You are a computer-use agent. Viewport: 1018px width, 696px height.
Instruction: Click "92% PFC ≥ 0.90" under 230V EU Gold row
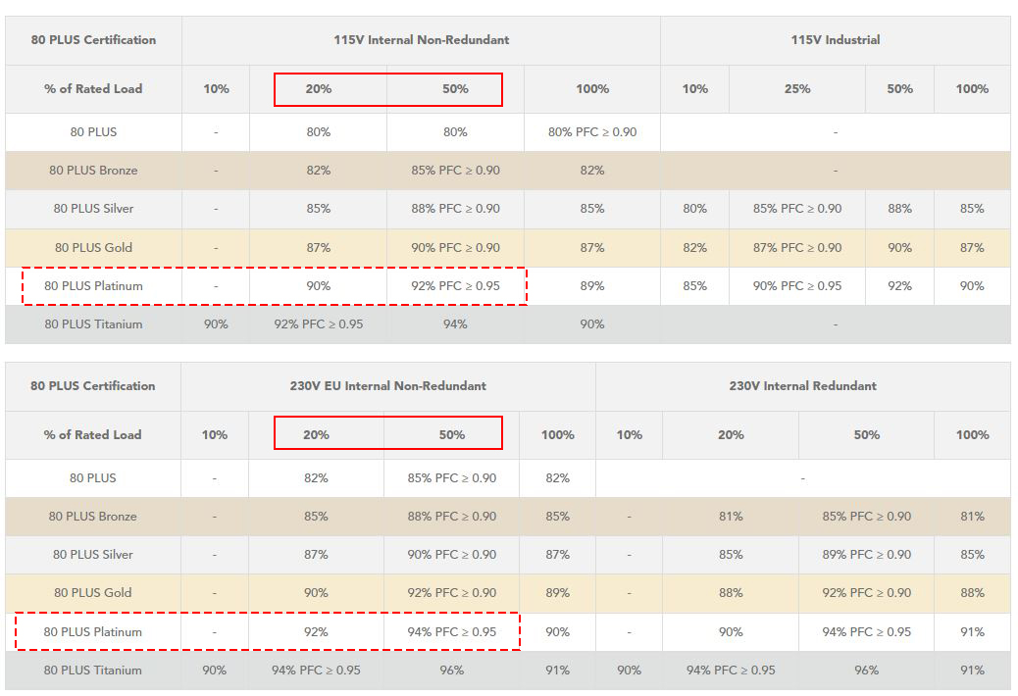[451, 593]
